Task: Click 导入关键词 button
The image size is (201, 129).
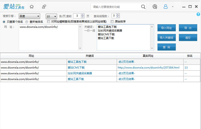Action: (x=166, y=38)
